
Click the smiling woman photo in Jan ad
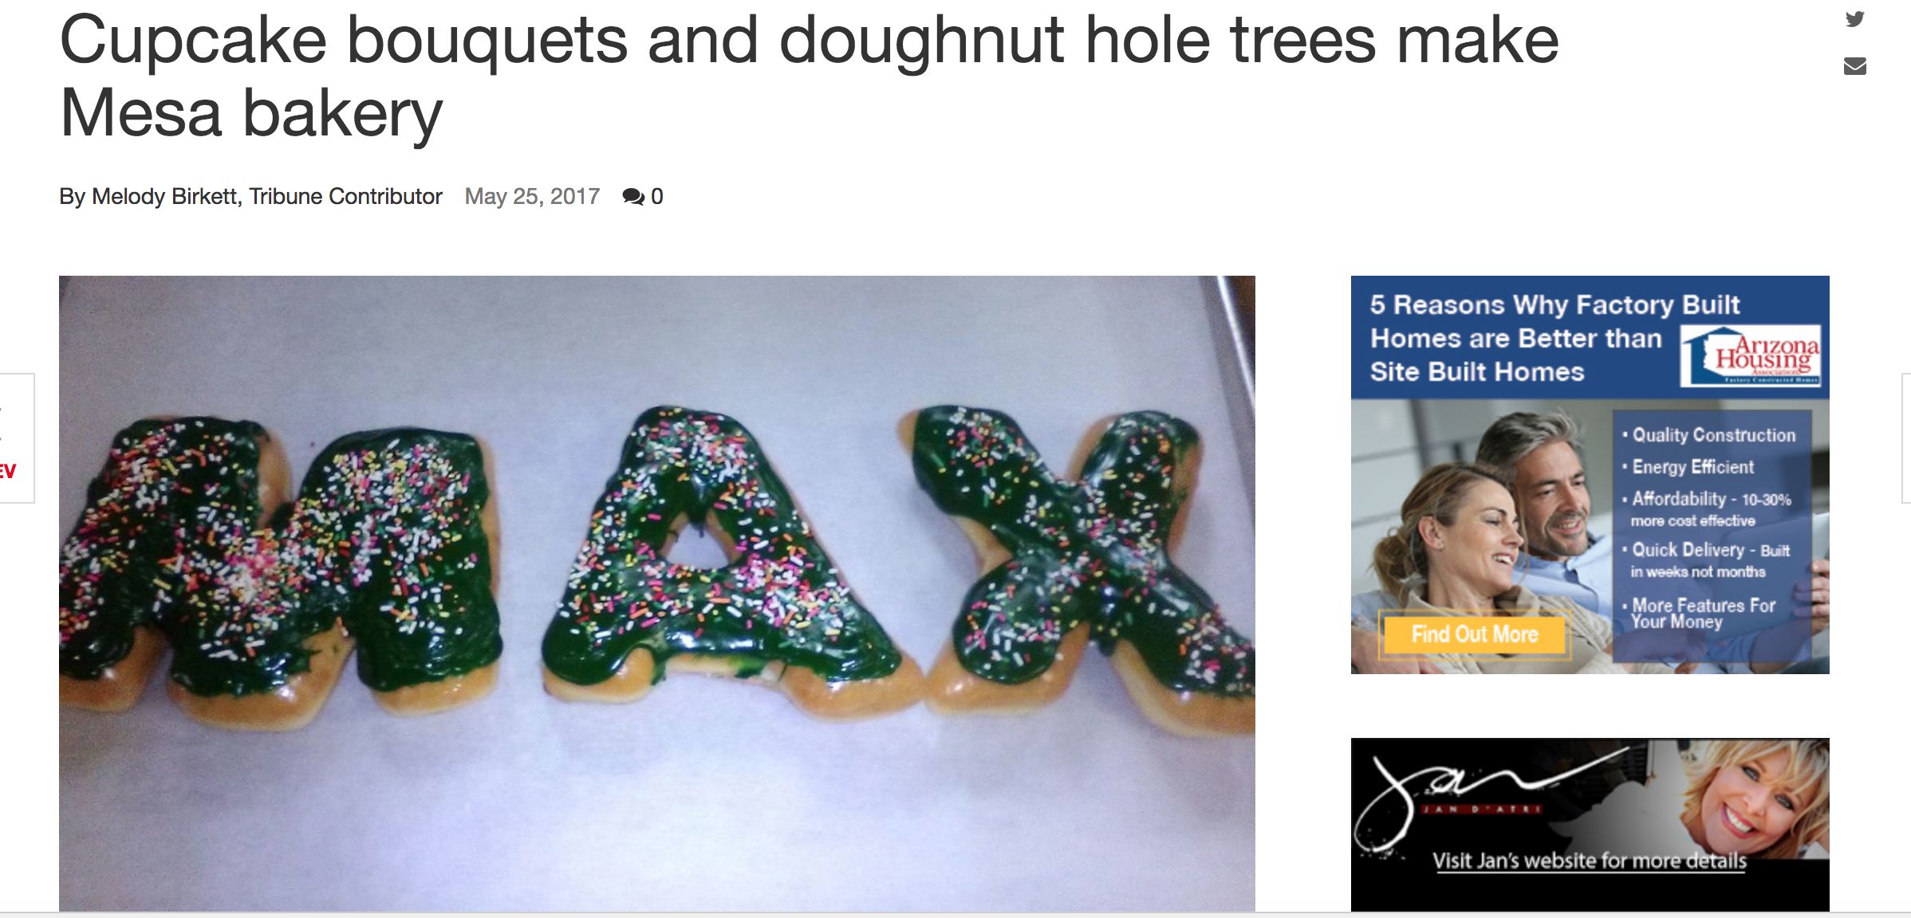point(1755,797)
